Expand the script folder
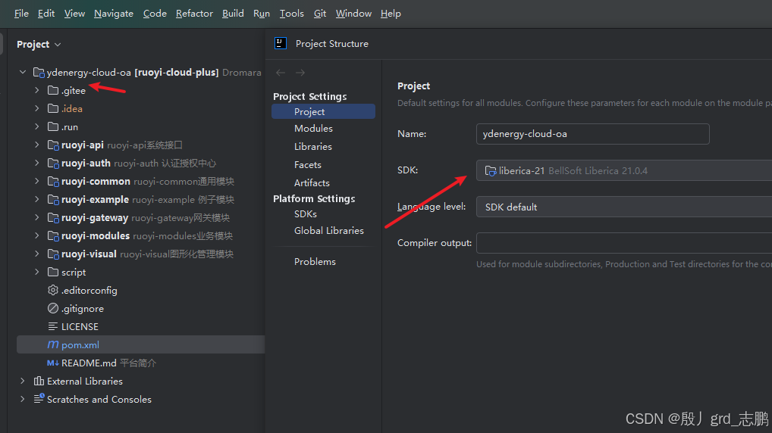The width and height of the screenshot is (772, 433). pyautogui.click(x=37, y=273)
